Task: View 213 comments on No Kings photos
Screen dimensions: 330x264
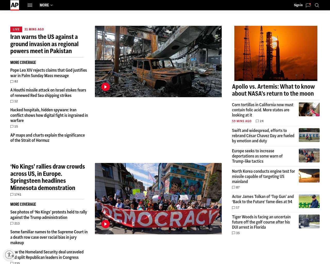Action: [x=15, y=224]
